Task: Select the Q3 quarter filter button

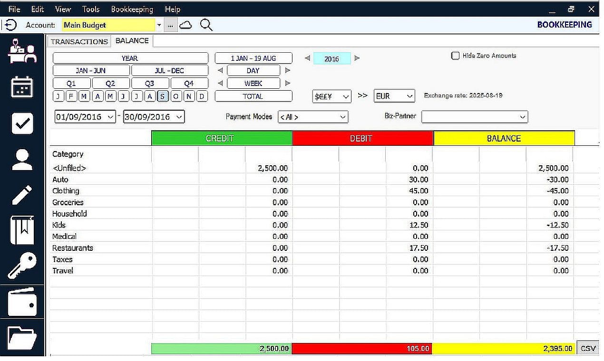Action: pos(149,83)
